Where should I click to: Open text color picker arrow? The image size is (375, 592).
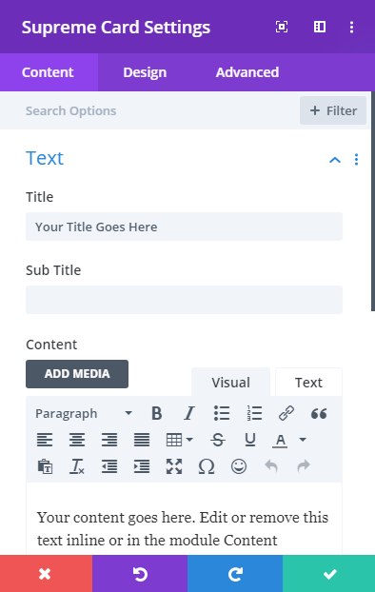[303, 440]
